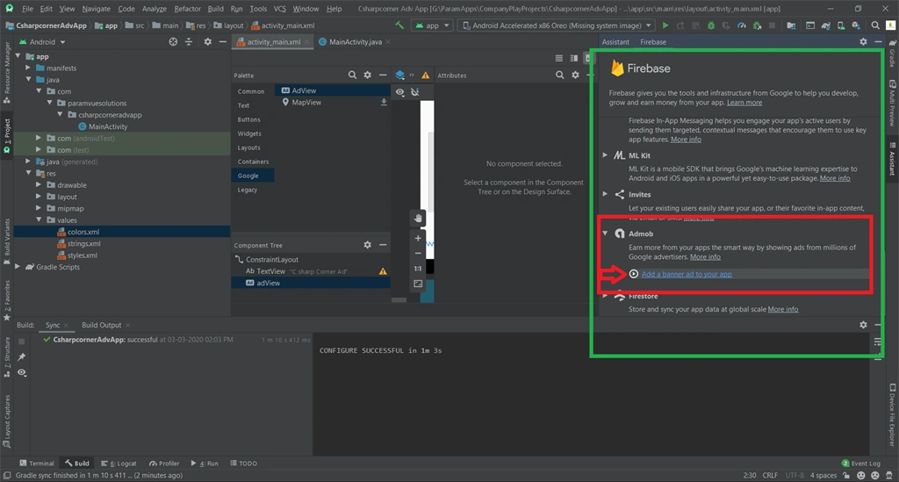The height and width of the screenshot is (482, 899).
Task: Open Palette settings gear
Action: tap(368, 76)
